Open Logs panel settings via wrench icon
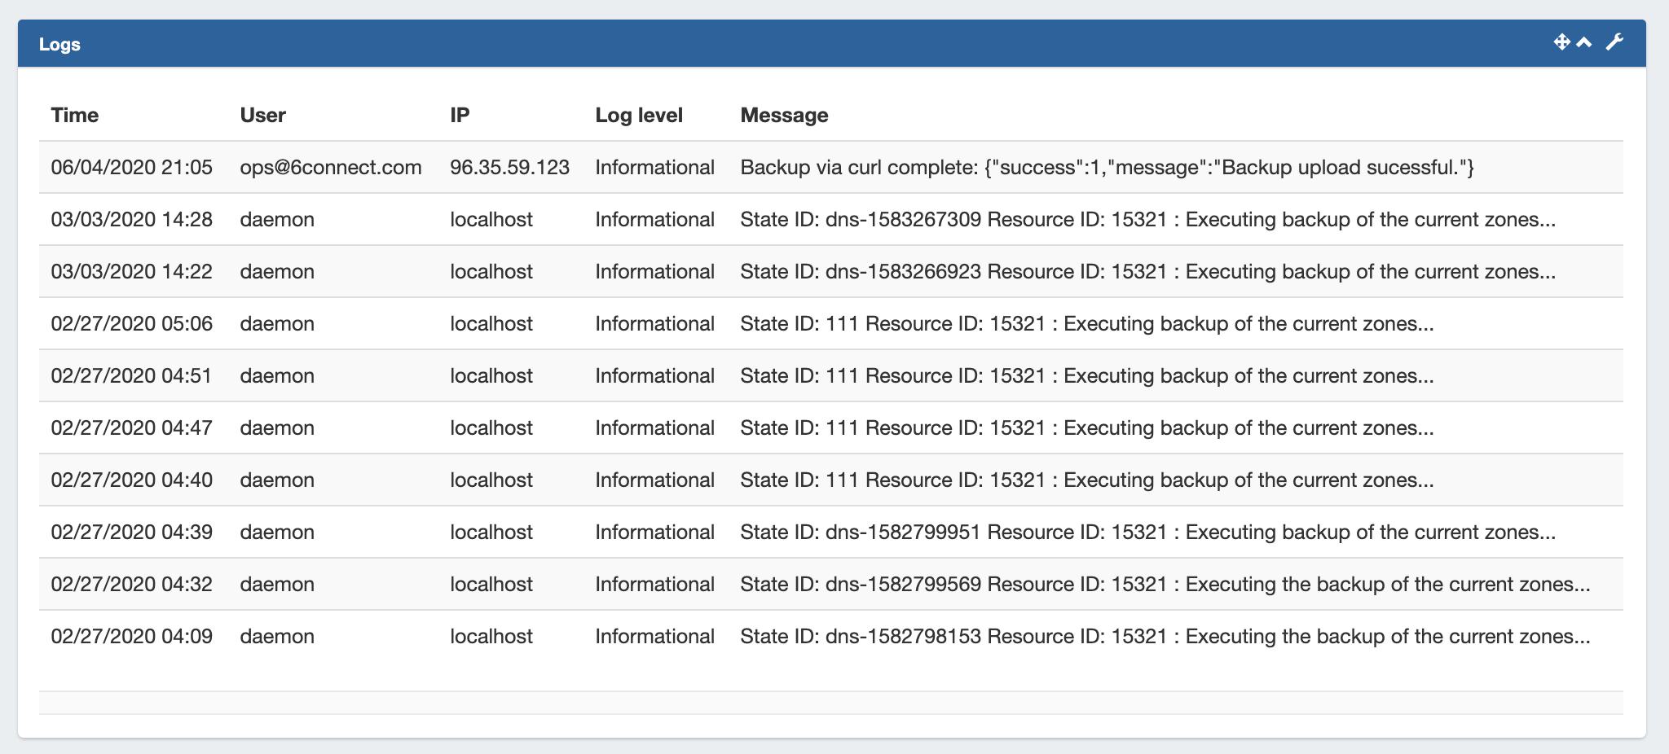This screenshot has width=1669, height=754. click(1614, 42)
